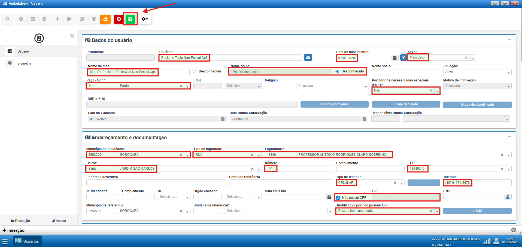The width and height of the screenshot is (522, 247).
Task: Click the blue question mark help icon
Action: [403, 57]
